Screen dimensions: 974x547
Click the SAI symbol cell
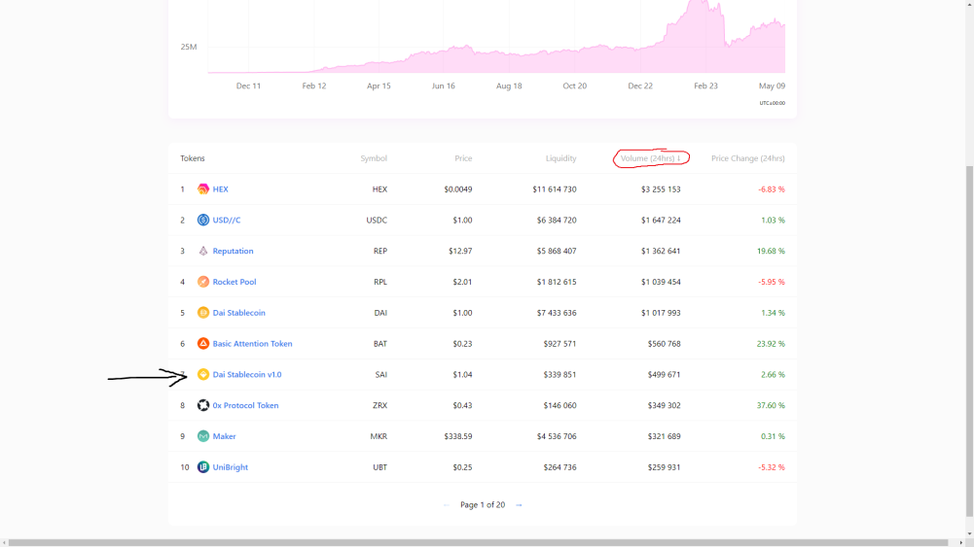pyautogui.click(x=380, y=375)
